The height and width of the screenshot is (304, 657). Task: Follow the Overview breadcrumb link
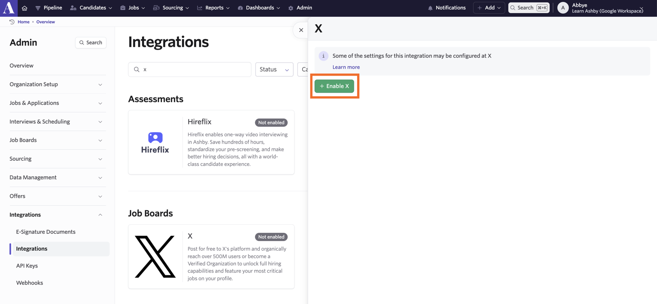[46, 22]
